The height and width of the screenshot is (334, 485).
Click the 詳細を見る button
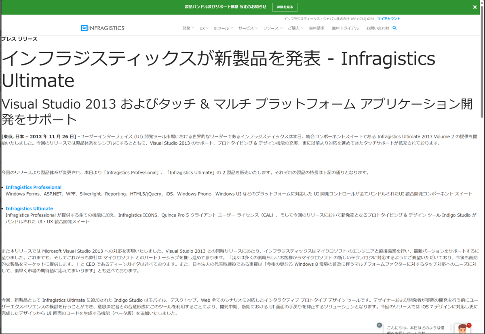285,7
